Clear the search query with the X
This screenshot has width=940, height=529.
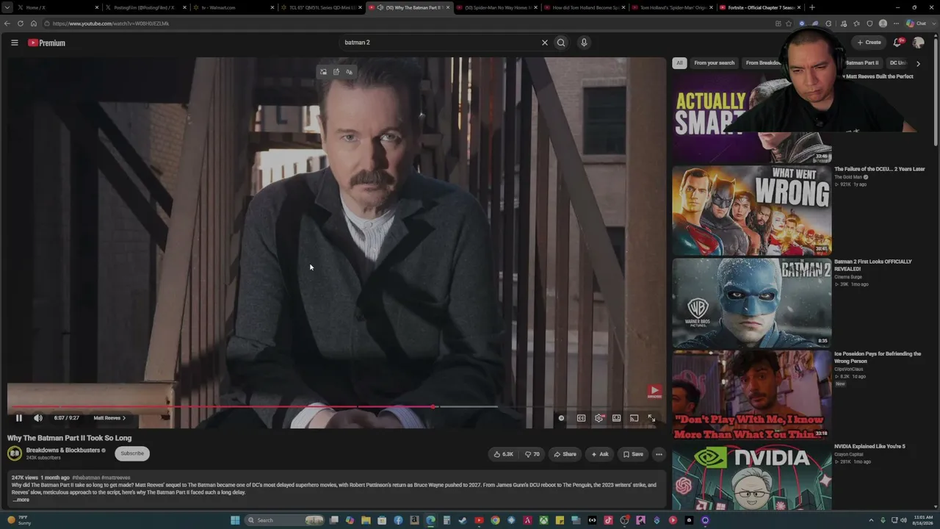click(x=545, y=43)
